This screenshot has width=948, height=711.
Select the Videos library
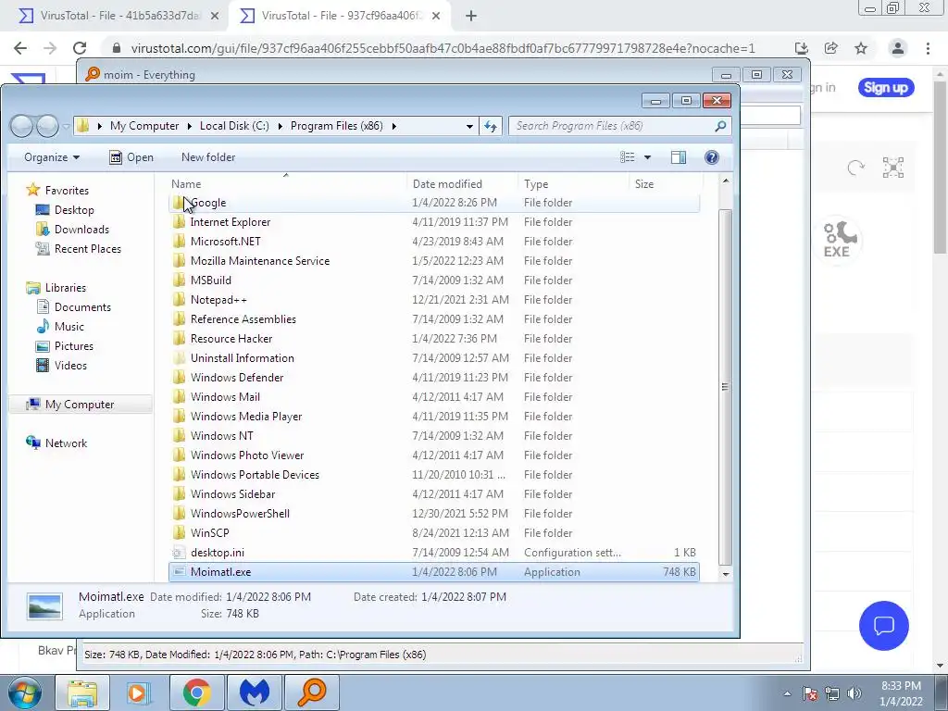coord(70,365)
